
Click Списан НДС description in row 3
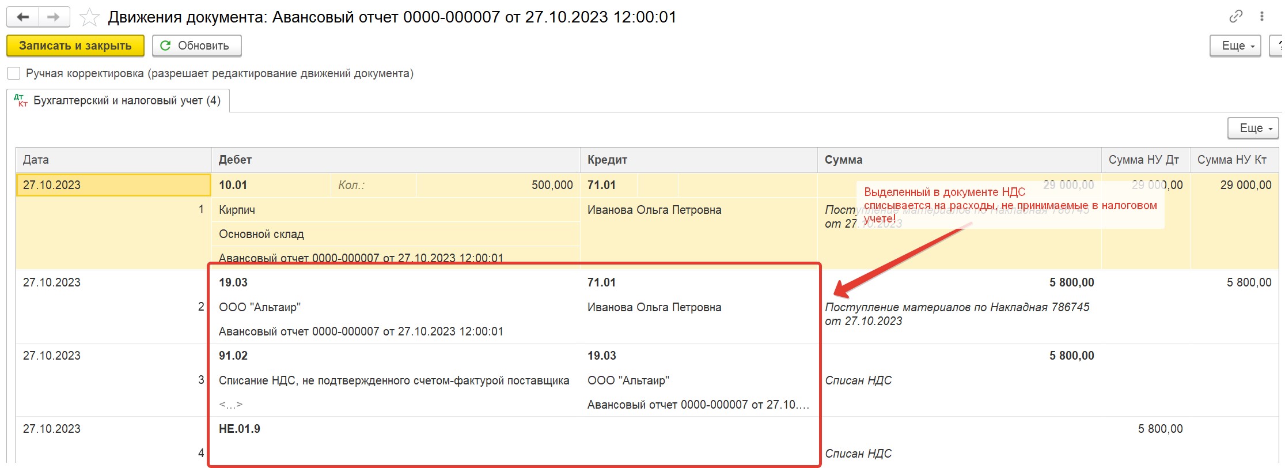click(858, 380)
